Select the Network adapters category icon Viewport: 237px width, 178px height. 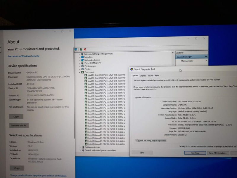pos(82,60)
